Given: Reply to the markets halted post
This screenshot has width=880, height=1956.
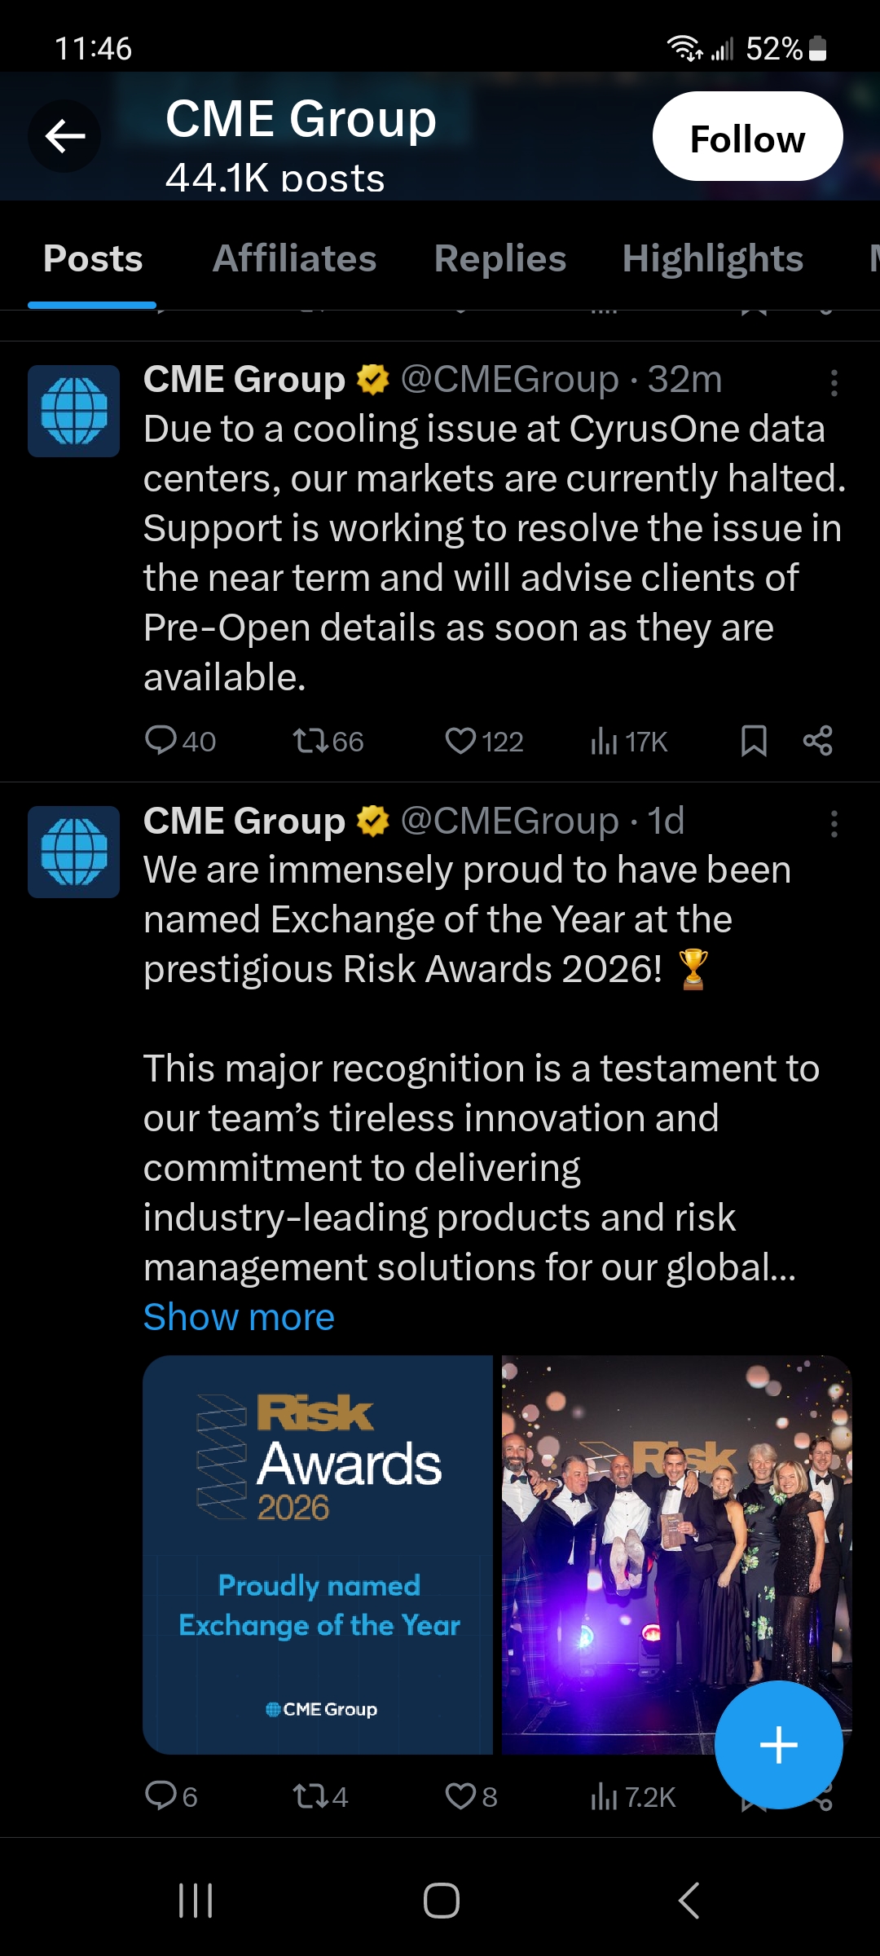Looking at the screenshot, I should click(x=161, y=741).
